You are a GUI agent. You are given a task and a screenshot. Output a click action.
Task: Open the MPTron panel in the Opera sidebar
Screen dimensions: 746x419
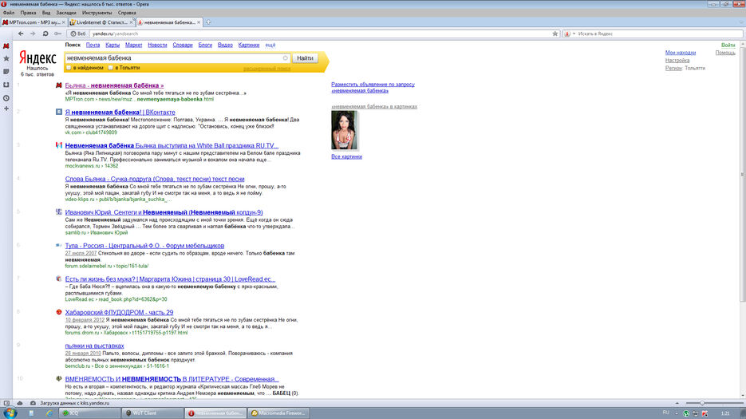6,45
